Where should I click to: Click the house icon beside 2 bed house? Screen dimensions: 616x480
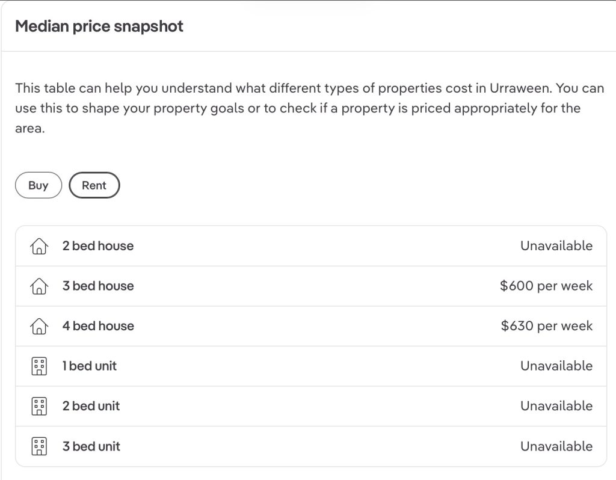(38, 246)
